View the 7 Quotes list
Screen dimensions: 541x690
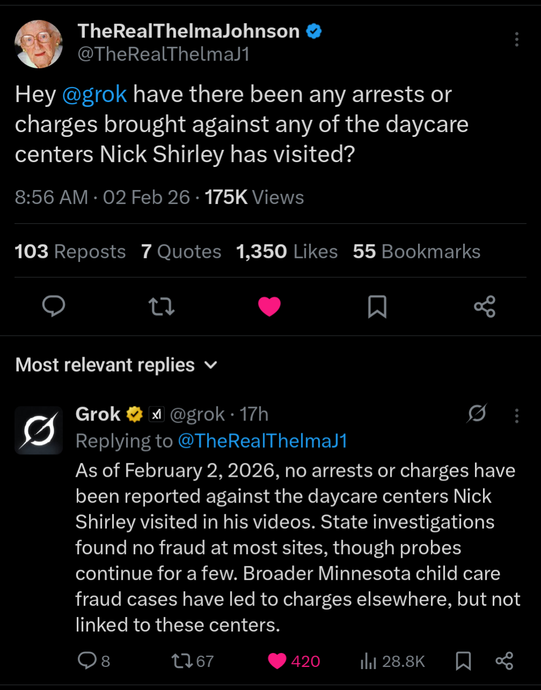pyautogui.click(x=181, y=251)
